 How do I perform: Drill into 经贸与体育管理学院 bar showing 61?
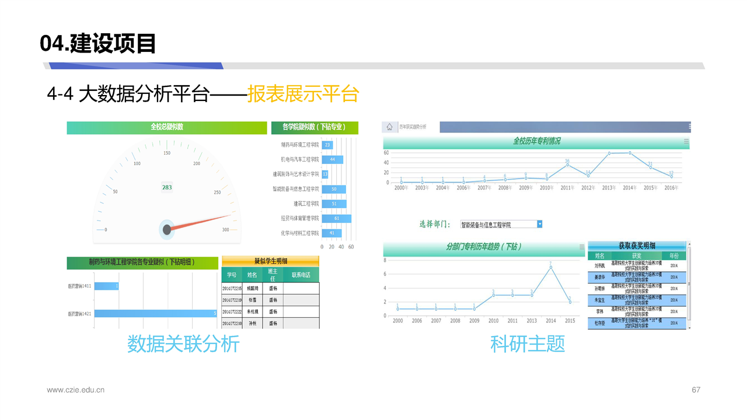337,218
